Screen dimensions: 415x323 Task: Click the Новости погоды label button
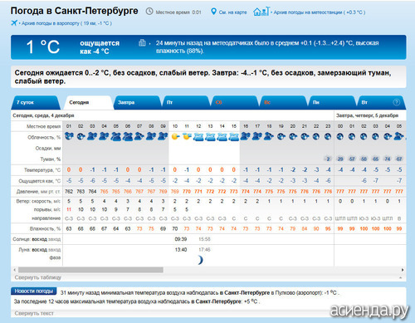click(x=34, y=291)
